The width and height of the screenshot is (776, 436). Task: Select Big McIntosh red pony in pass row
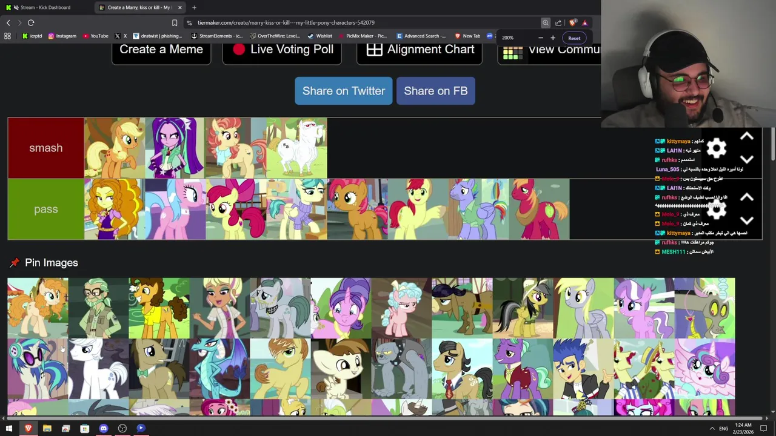[x=539, y=209]
